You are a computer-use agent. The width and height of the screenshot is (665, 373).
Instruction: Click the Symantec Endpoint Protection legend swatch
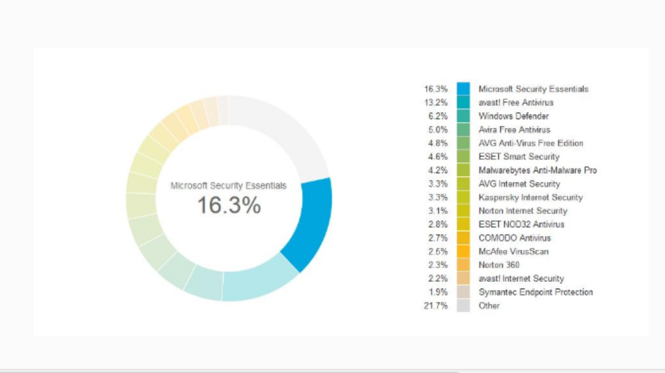pyautogui.click(x=463, y=292)
